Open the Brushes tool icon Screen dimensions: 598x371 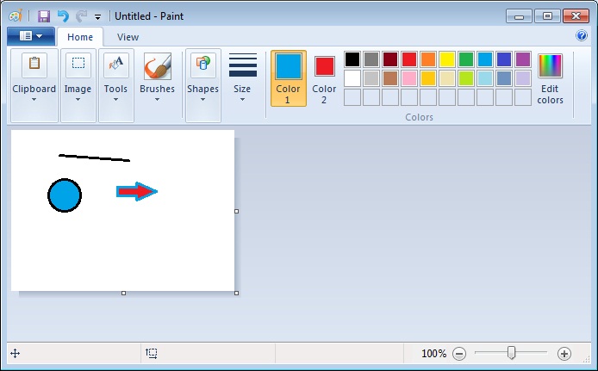[x=157, y=67]
